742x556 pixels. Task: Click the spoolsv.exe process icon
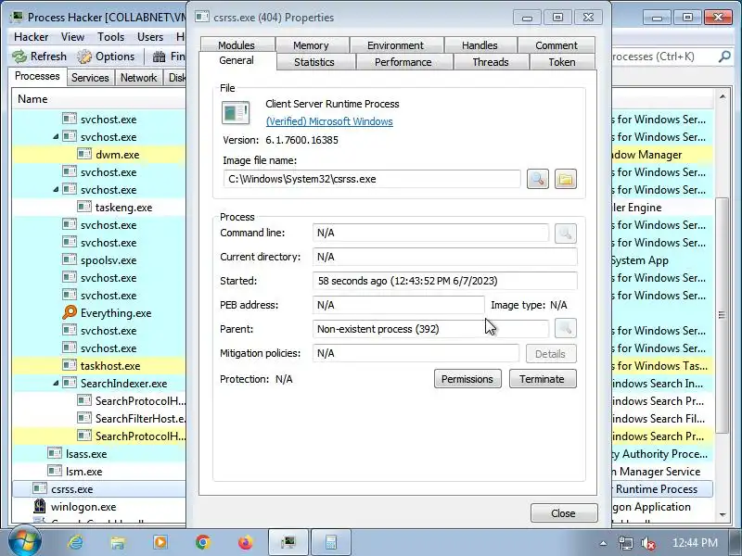(x=70, y=259)
